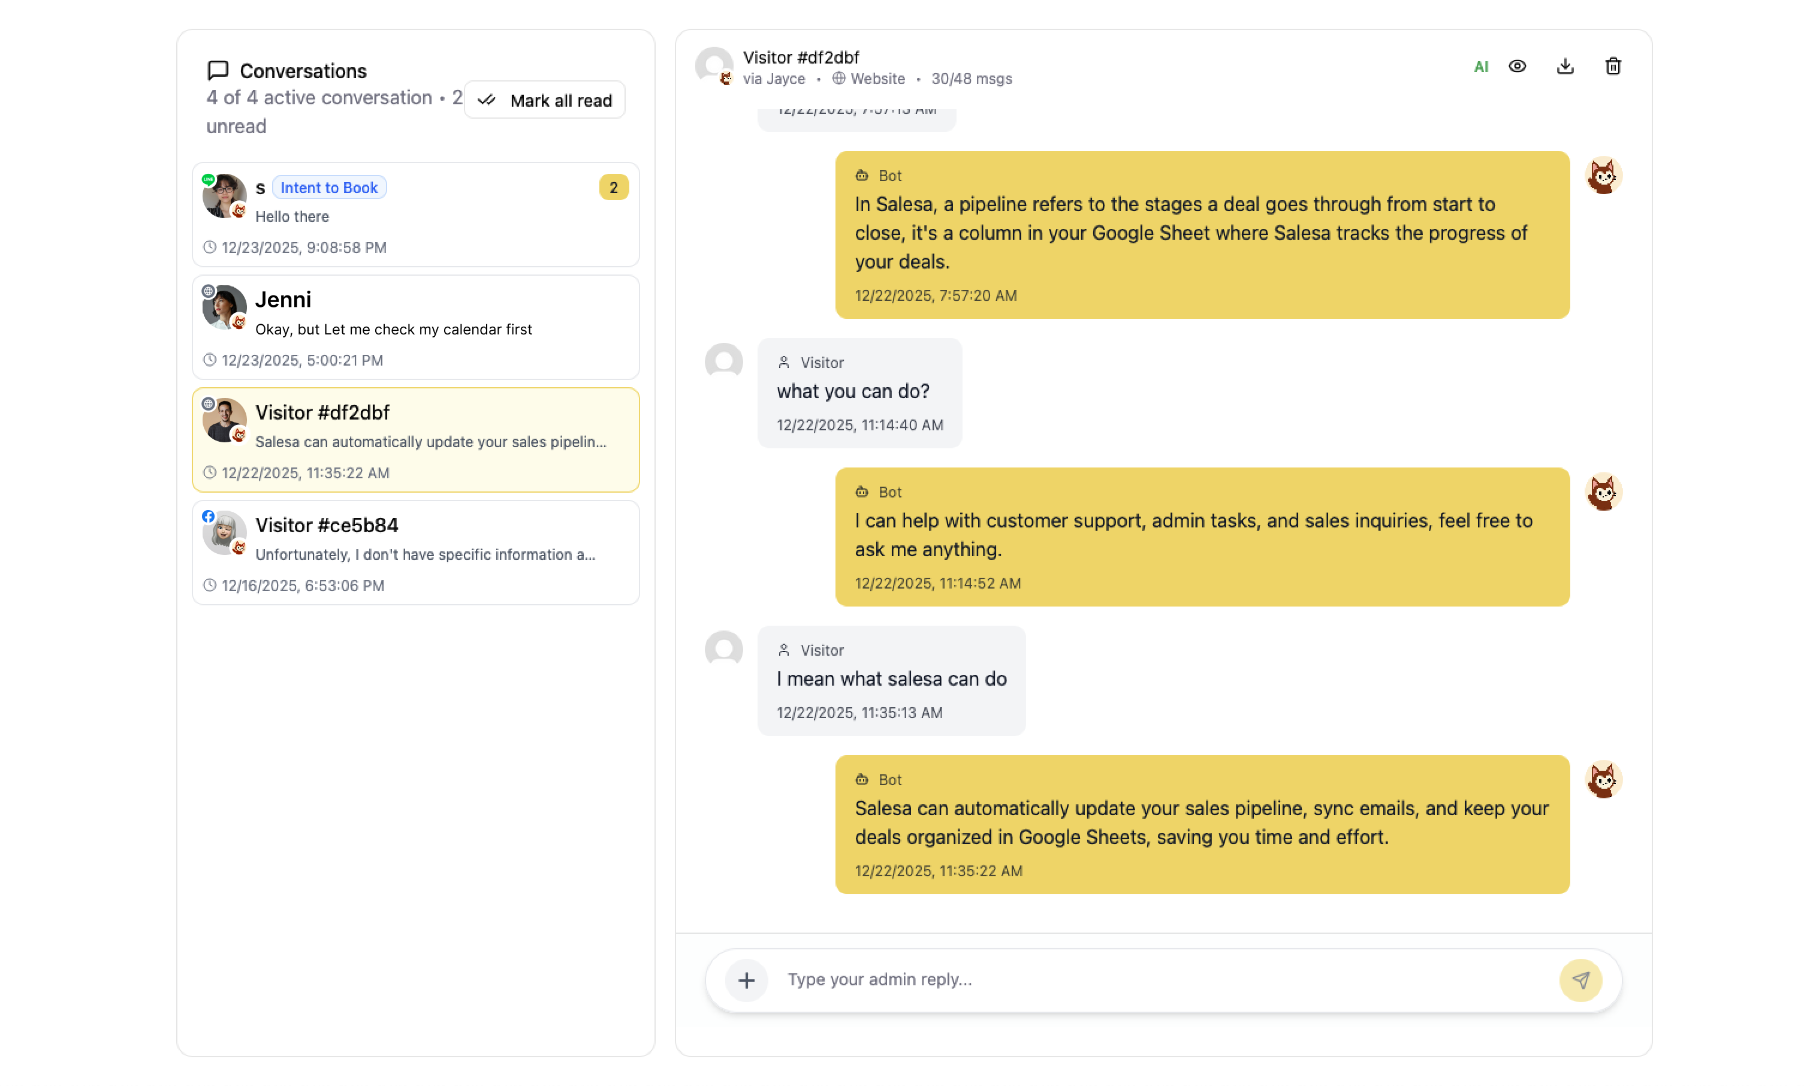Send the admin reply with paper plane
The height and width of the screenshot is (1086, 1810).
(1580, 980)
